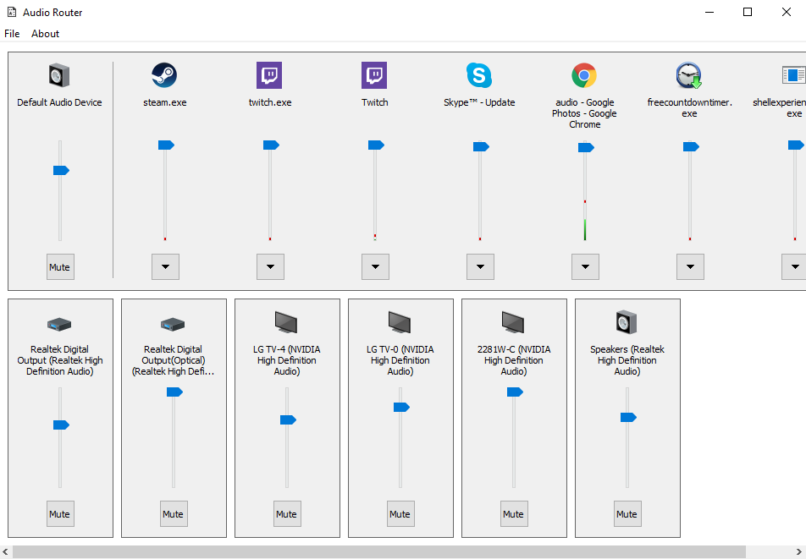Screen dimensions: 806x559
Task: Click the Skype Update volume slider handle
Action: [x=481, y=147]
